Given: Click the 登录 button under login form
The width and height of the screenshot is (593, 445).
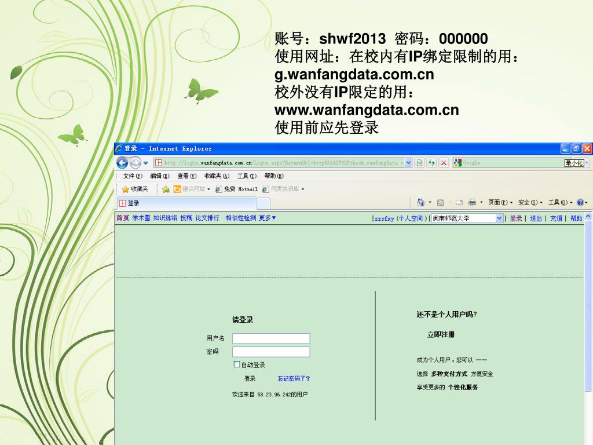Looking at the screenshot, I should pyautogui.click(x=250, y=378).
